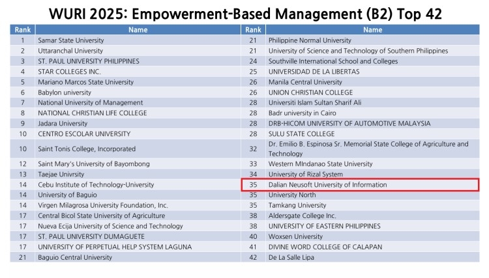Select Philippine Normal University entry

(x=310, y=40)
